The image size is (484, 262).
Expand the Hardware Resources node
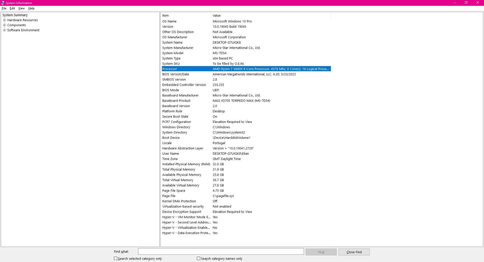tap(4, 20)
